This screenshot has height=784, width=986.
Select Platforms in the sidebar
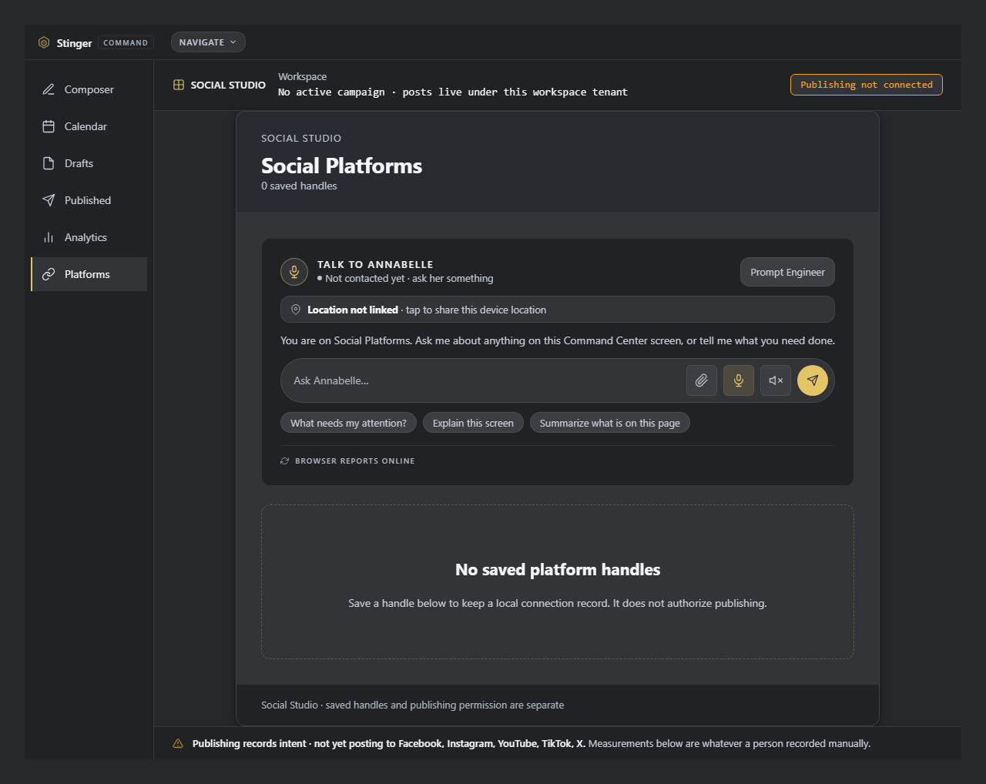pos(89,274)
